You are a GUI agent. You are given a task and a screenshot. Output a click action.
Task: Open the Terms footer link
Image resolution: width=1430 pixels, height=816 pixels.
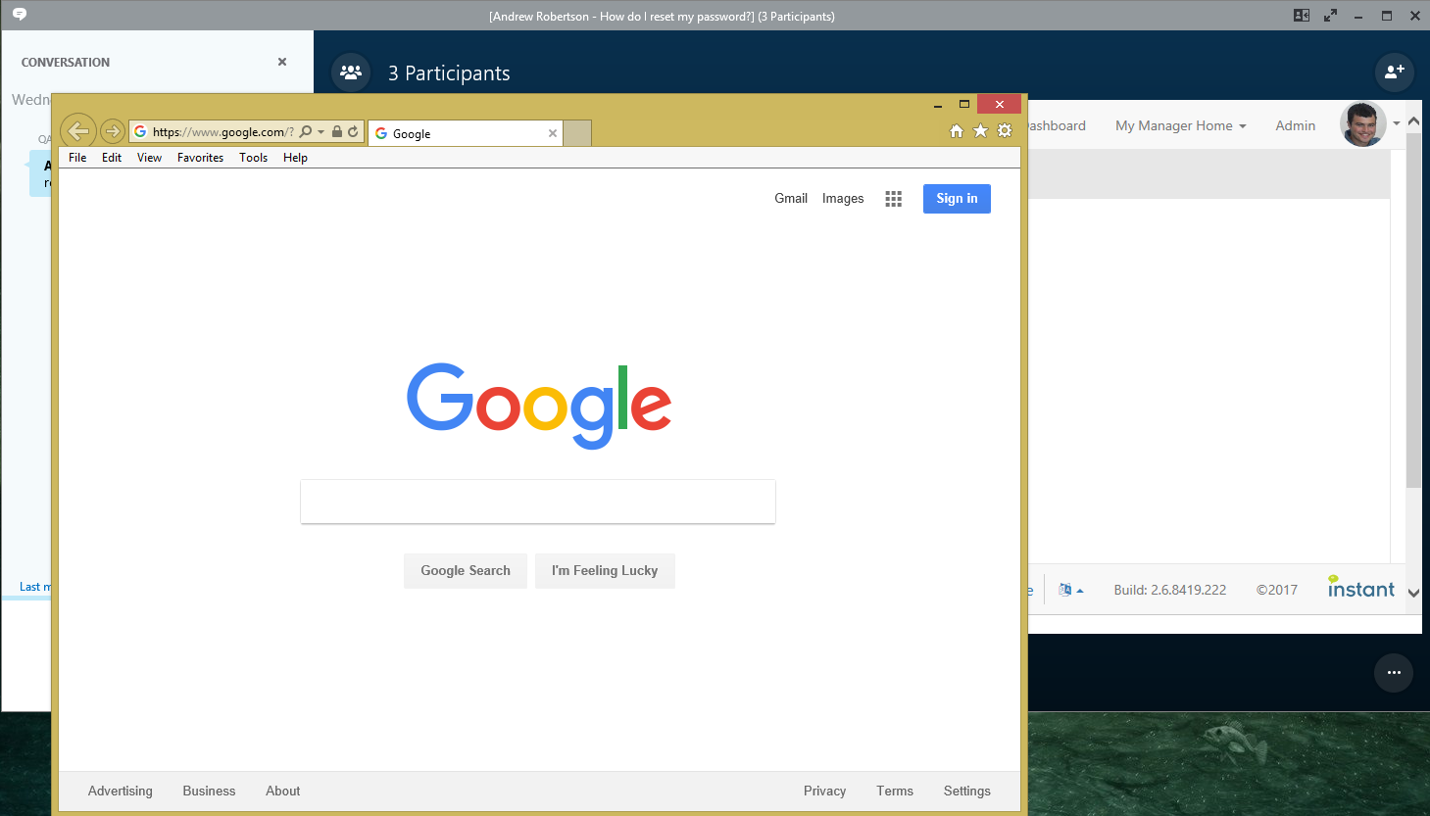click(x=895, y=792)
